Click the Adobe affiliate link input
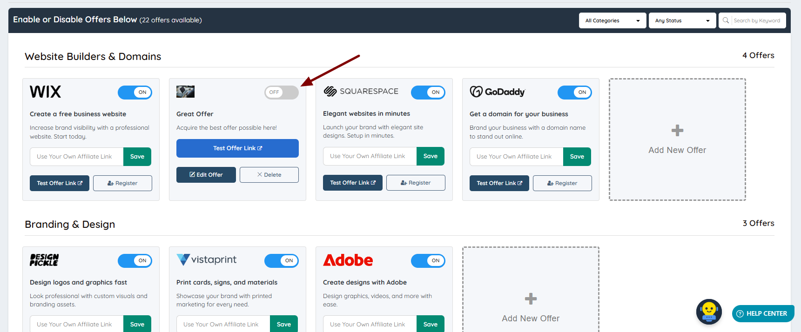801x332 pixels. tap(370, 324)
